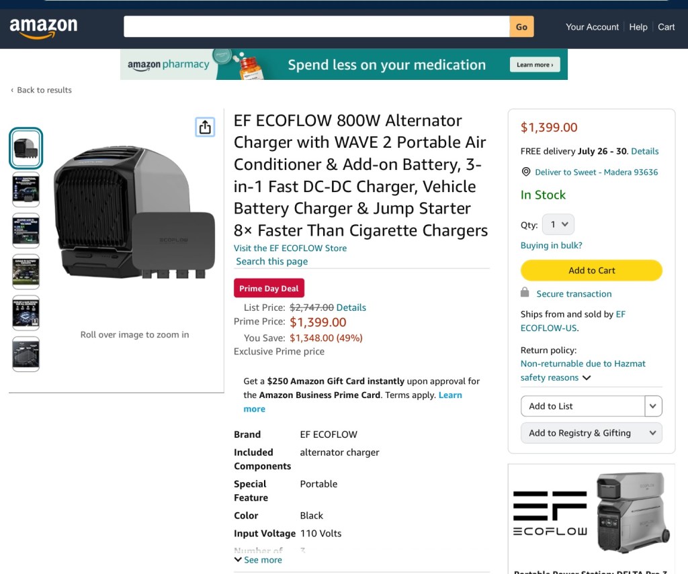This screenshot has width=688, height=574.
Task: Expand See more product details
Action: 258,560
